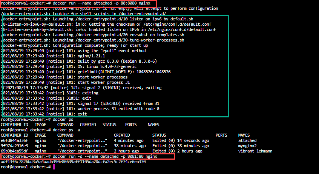This screenshot has width=319, height=174.
Task: Click 'using the "epoll" event method' line
Action: (73, 51)
